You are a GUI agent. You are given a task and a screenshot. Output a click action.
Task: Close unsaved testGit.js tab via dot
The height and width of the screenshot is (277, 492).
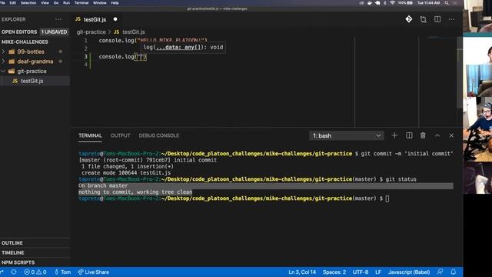click(115, 19)
